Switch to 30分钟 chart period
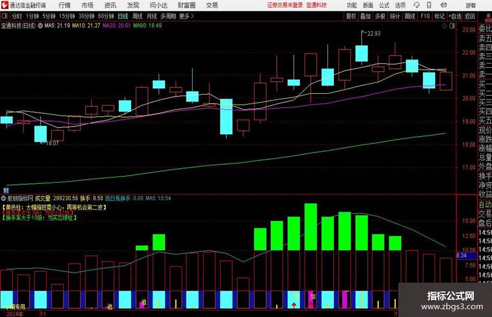 [86, 16]
